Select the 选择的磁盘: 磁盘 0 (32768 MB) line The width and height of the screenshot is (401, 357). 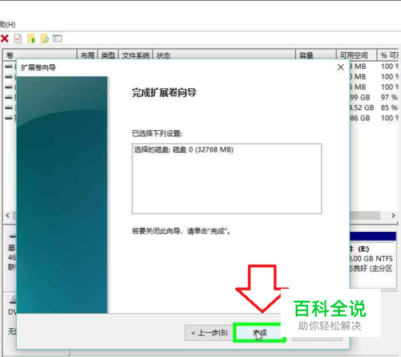[x=184, y=149]
